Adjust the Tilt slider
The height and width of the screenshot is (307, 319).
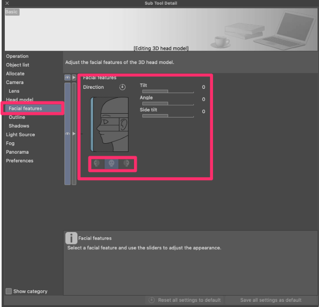click(x=168, y=91)
